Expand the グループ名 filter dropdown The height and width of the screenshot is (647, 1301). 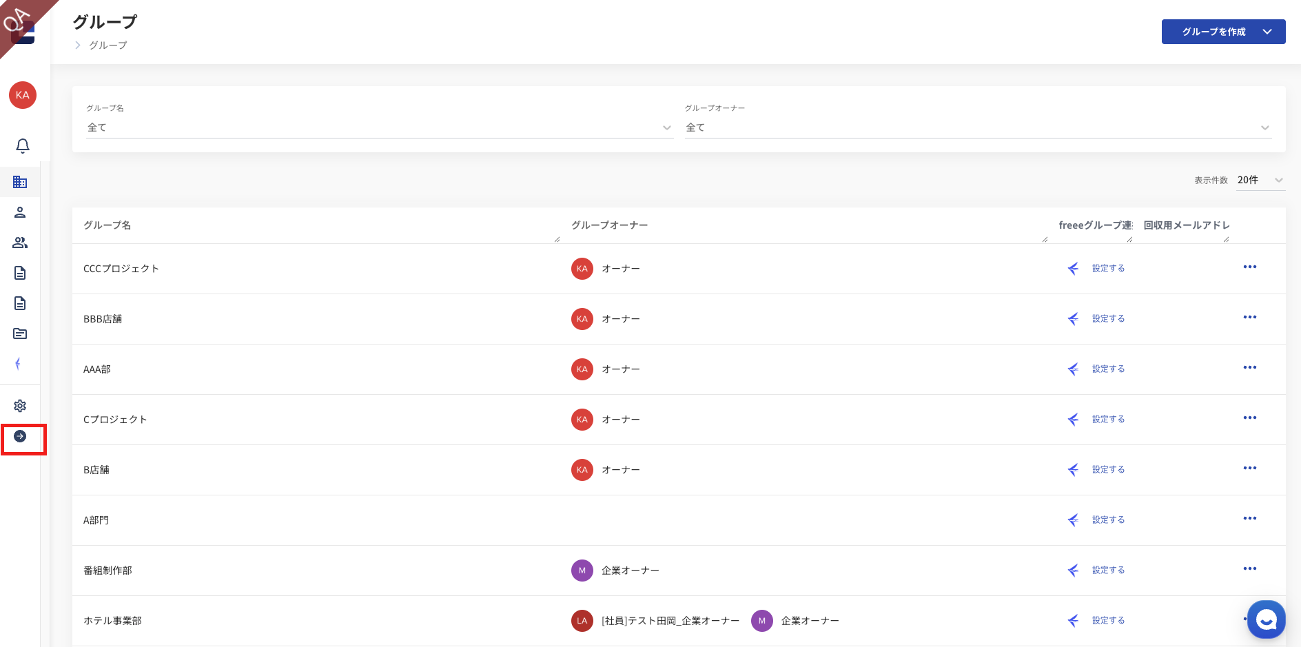click(x=379, y=127)
